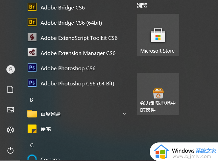This screenshot has height=161, width=218.
Task: Launch Adobe Photoshop CS6 text entry
Action: tap(68, 69)
